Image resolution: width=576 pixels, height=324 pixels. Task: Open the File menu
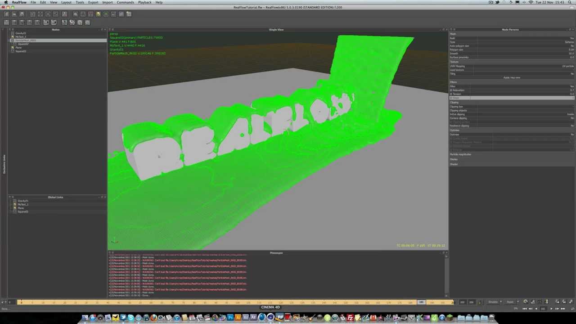[33, 2]
